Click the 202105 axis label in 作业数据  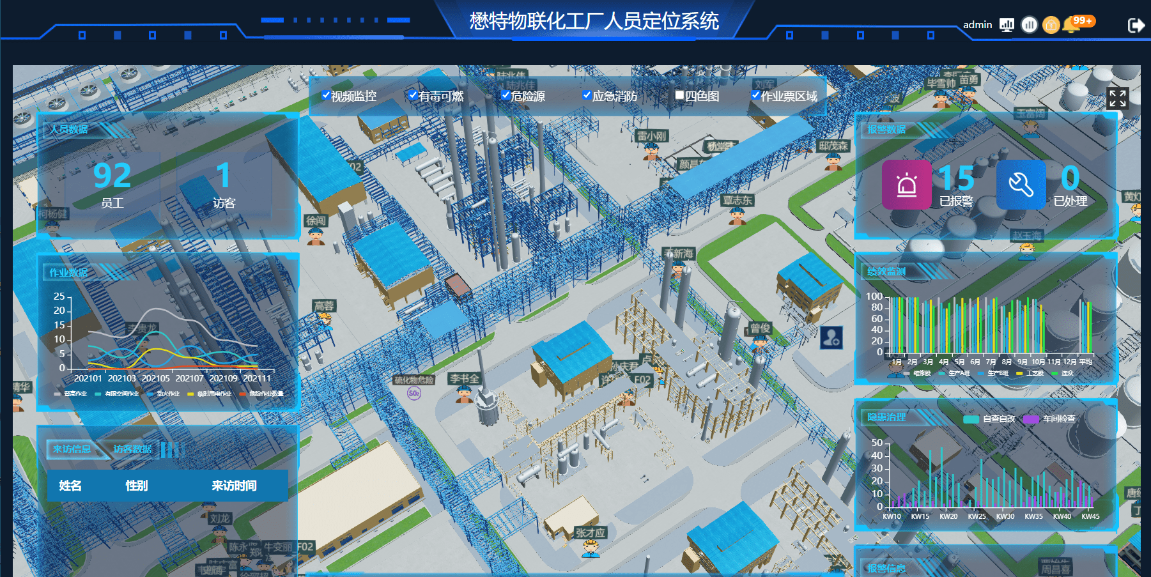[x=156, y=378]
